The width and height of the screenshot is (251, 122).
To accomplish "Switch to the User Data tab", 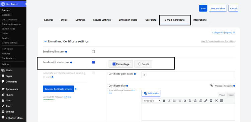I will click(x=151, y=20).
